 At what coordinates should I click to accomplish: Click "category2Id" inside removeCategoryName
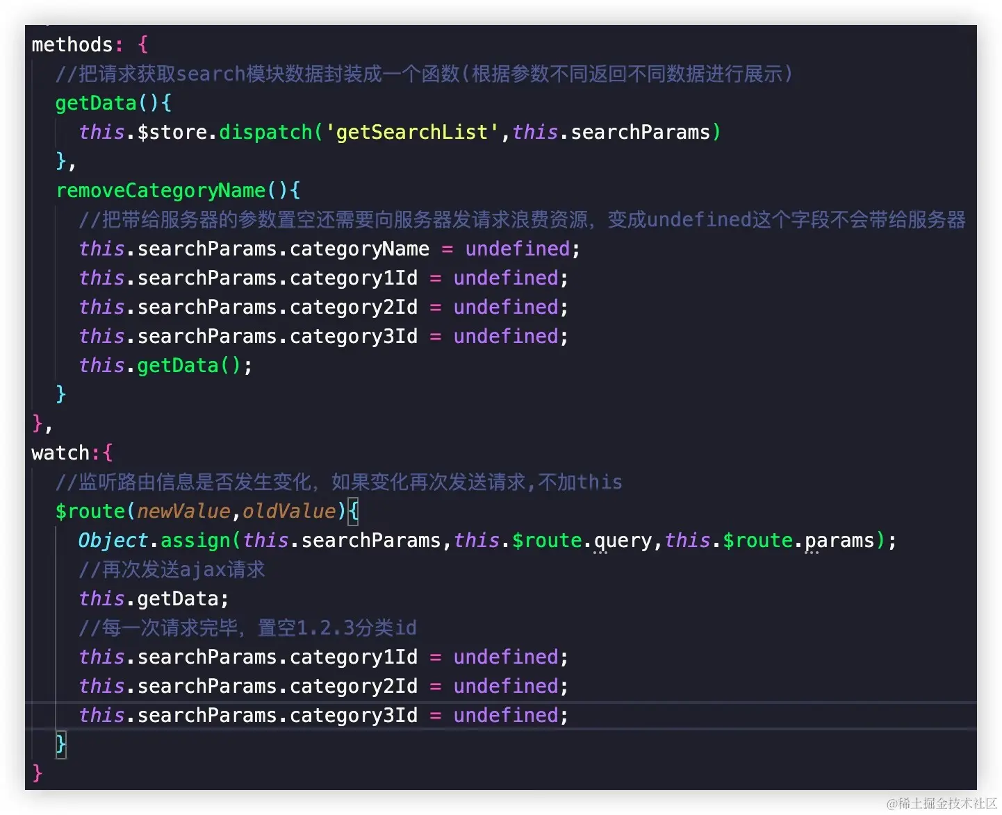click(354, 308)
